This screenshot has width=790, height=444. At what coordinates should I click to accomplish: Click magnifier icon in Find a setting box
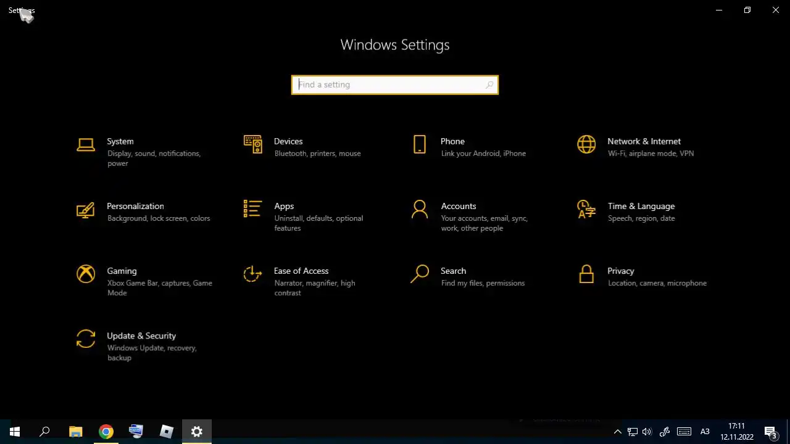click(489, 84)
